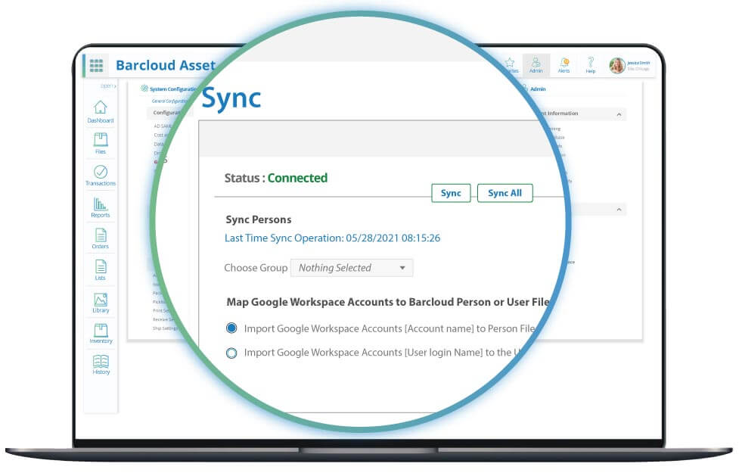The image size is (739, 476).
Task: Select import by User login Name option
Action: coord(231,353)
